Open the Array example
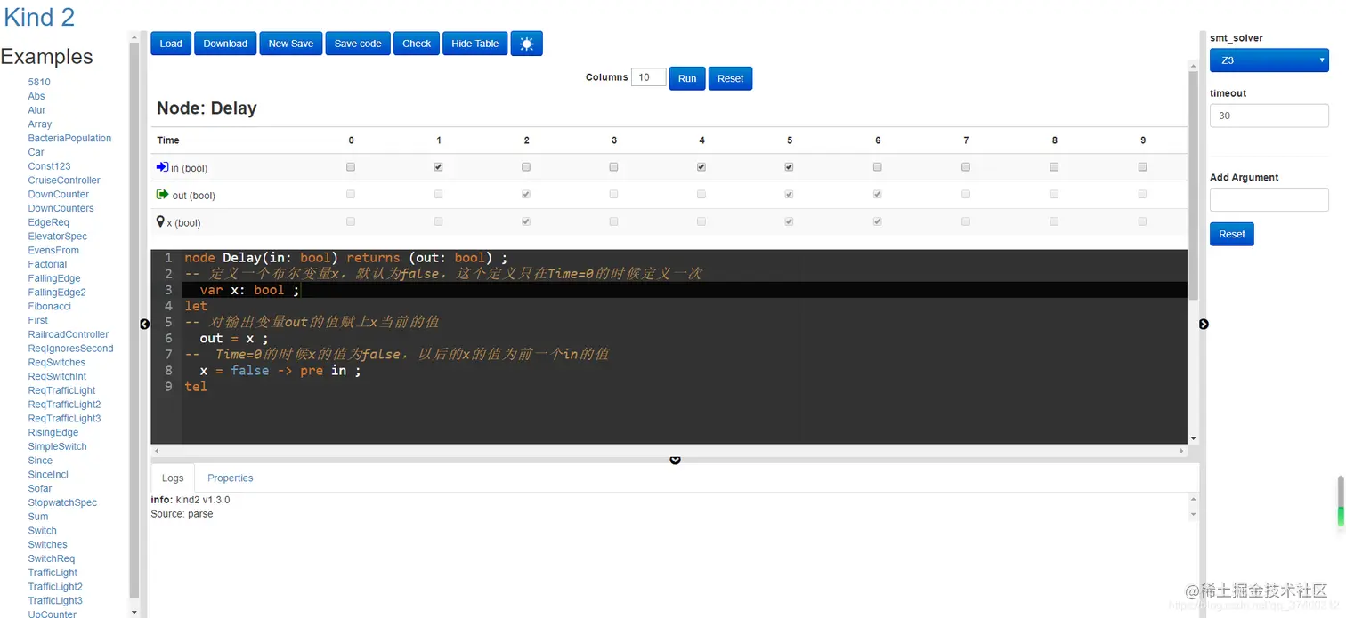Screen dimensions: 1346x618 click(x=40, y=124)
